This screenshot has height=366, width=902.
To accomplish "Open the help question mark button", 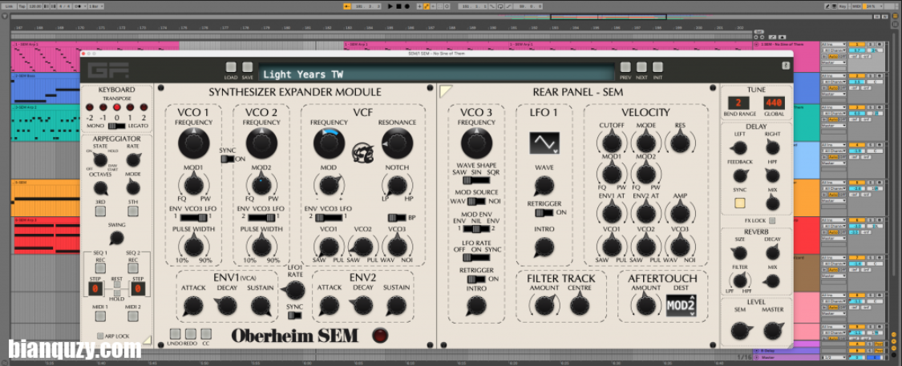I will coord(786,66).
